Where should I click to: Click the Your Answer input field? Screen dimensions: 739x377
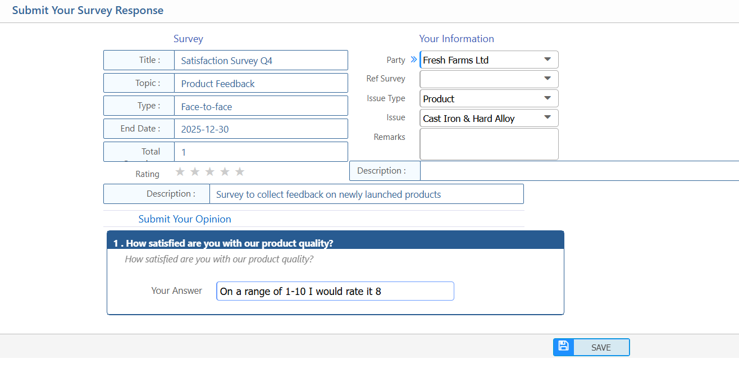[335, 291]
